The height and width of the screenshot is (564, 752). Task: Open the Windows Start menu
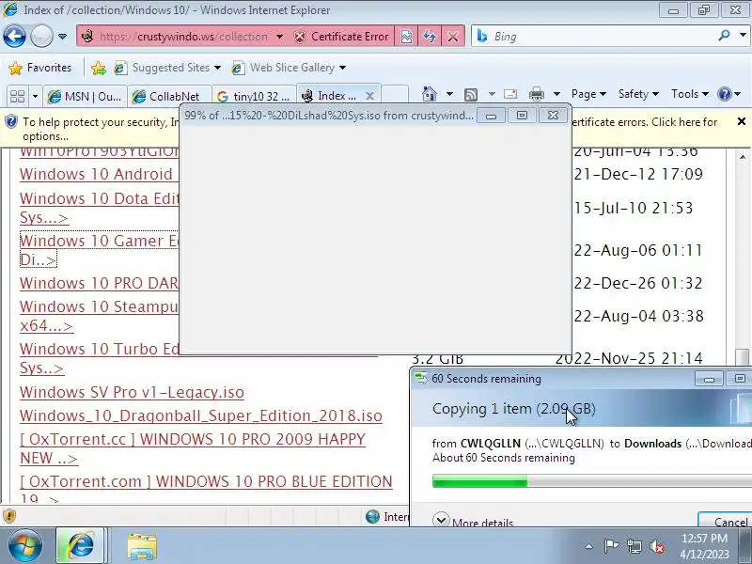click(24, 546)
